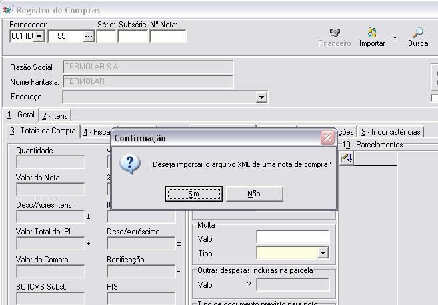Image resolution: width=438 pixels, height=305 pixels.
Task: Click the header cell beside the Parcelamentos sort icon
Action: [375, 158]
